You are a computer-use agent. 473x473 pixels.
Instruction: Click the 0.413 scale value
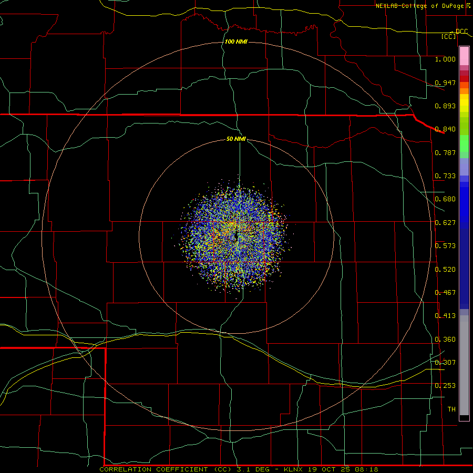pyautogui.click(x=445, y=316)
